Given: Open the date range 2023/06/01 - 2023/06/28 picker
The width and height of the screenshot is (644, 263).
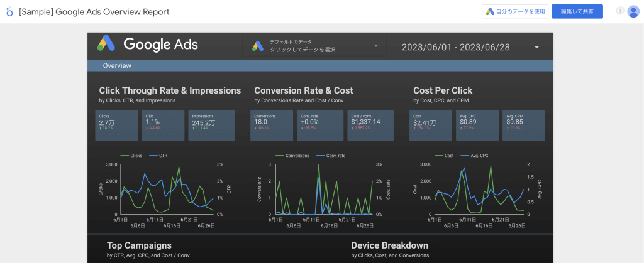Looking at the screenshot, I should pos(470,47).
